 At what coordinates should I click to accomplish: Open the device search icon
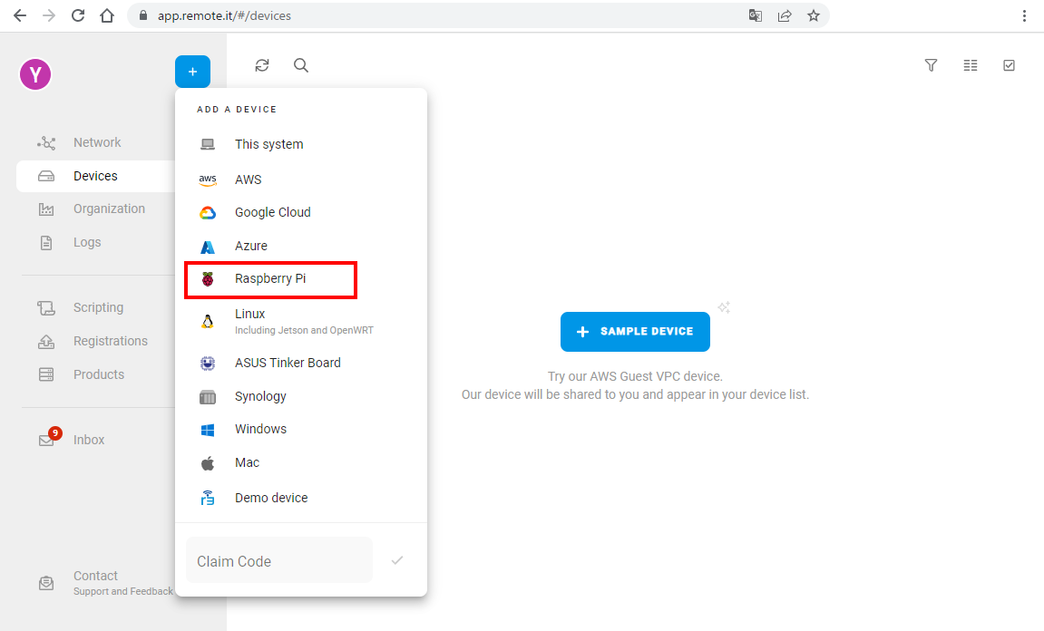pos(301,65)
